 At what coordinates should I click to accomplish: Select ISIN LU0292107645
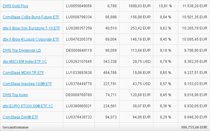79,62
